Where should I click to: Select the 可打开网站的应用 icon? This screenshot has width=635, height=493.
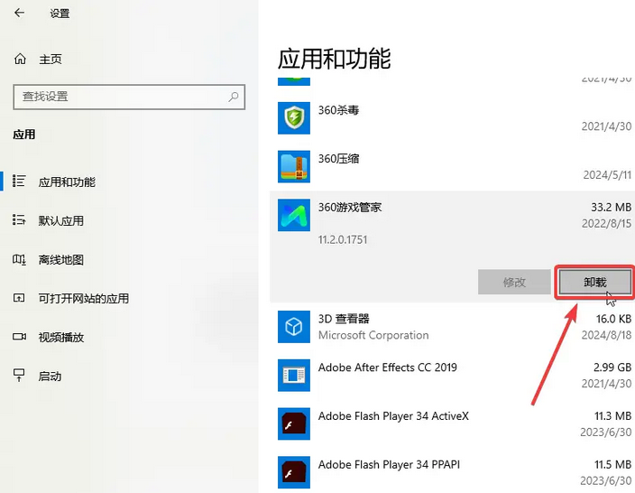pos(19,298)
